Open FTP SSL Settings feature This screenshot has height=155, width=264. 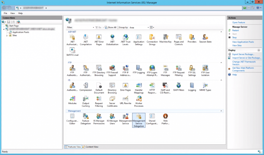(192, 71)
